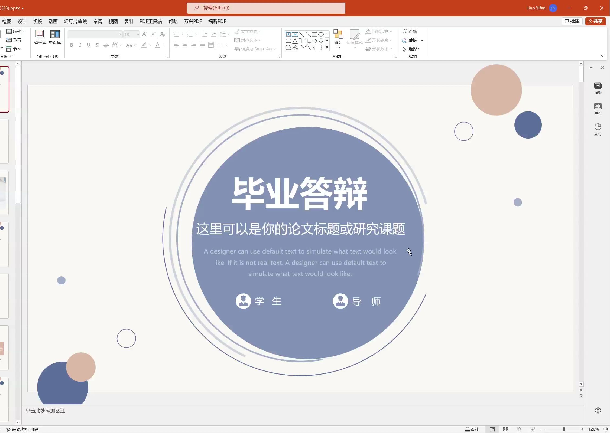Open the font size dropdown

[x=138, y=34]
